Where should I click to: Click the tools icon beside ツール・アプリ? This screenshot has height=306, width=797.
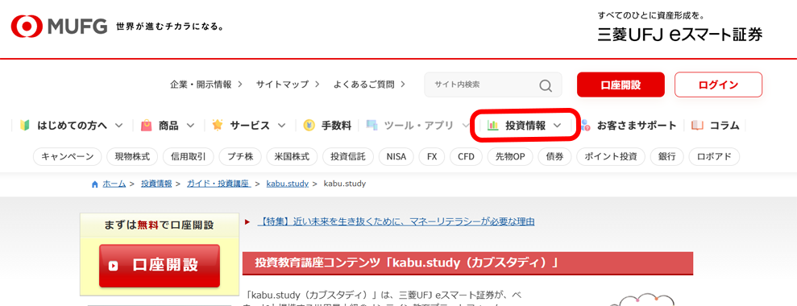pyautogui.click(x=372, y=125)
